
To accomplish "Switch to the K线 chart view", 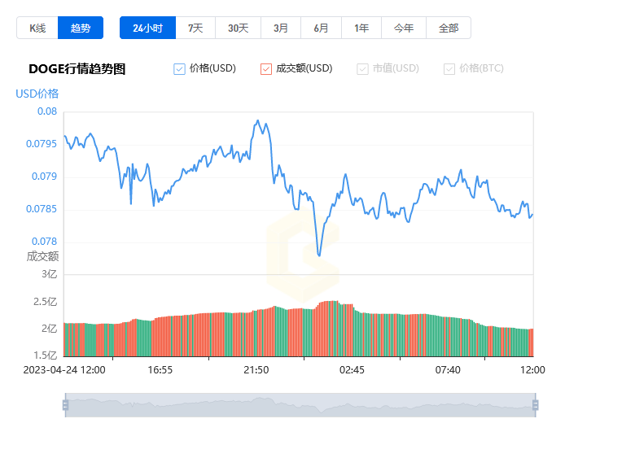I will [x=37, y=28].
